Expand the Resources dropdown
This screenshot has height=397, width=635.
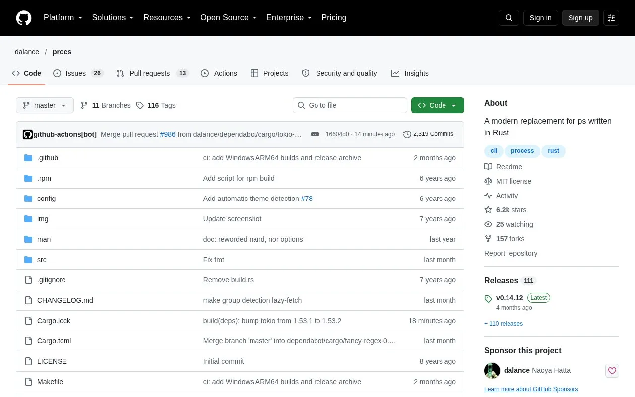(167, 18)
